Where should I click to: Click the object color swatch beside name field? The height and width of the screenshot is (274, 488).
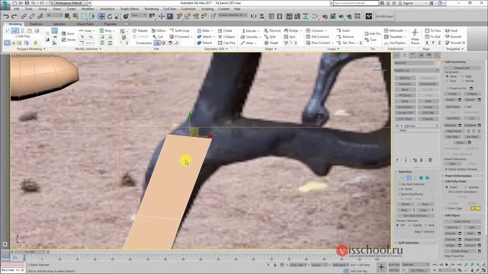[437, 63]
